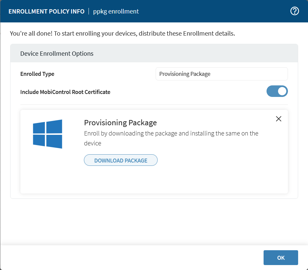This screenshot has width=308, height=270.
Task: Dismiss the Provisioning Package card
Action: (x=278, y=119)
